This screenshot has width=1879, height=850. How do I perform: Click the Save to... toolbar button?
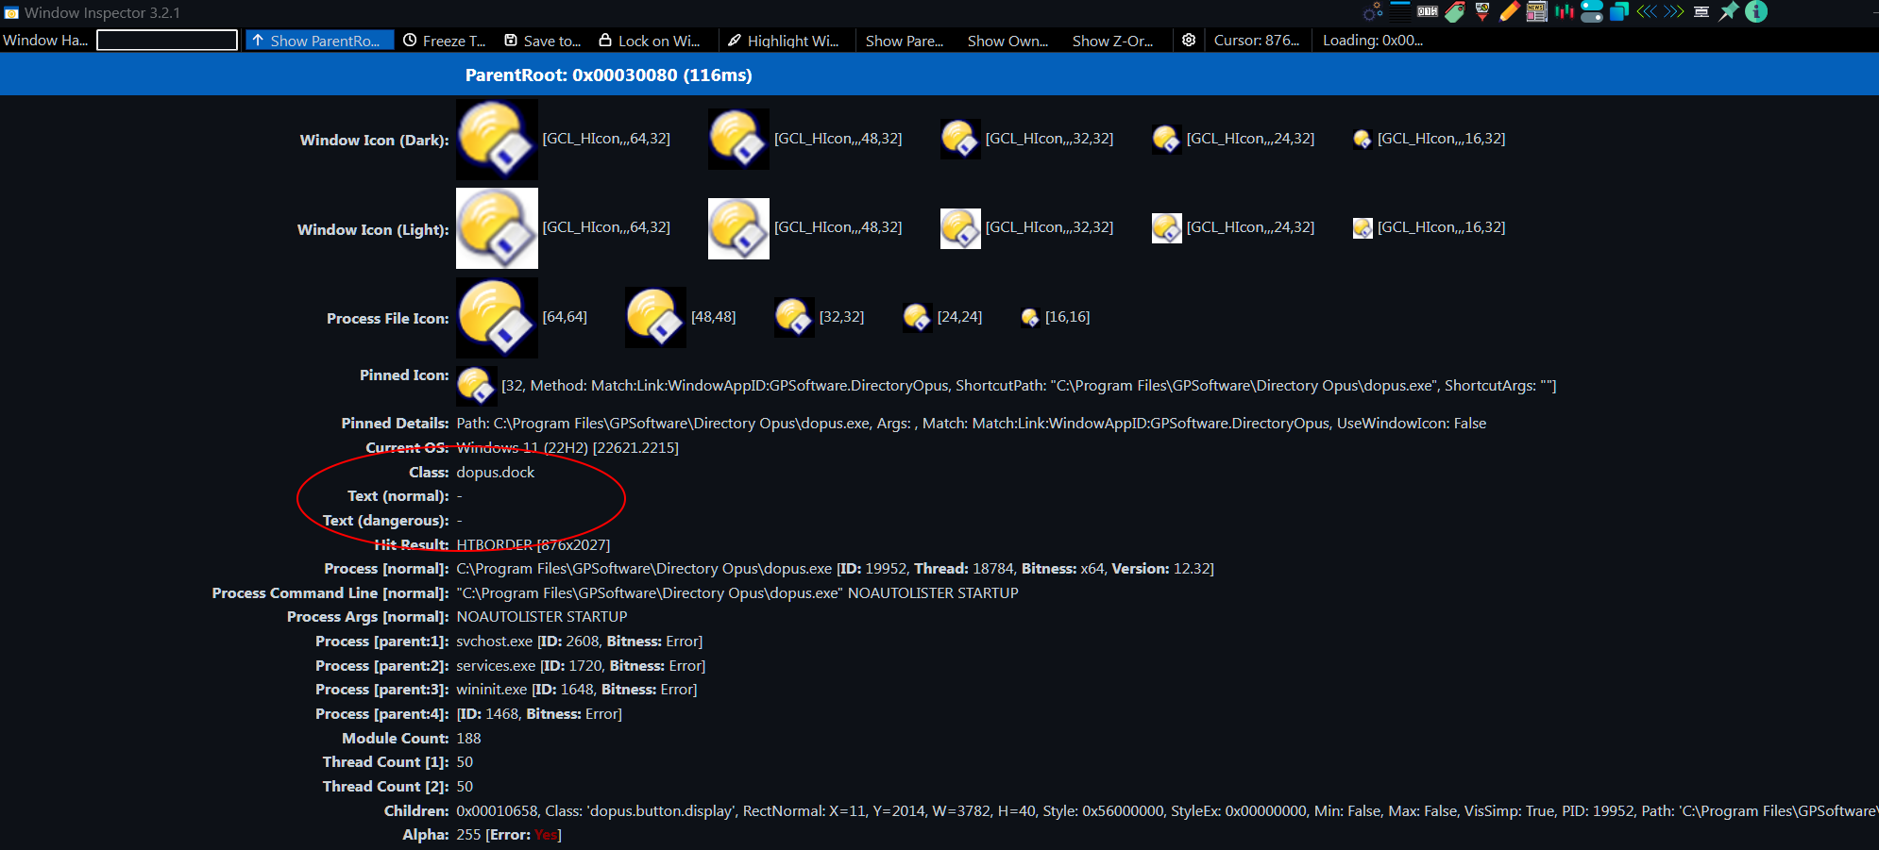(x=543, y=40)
